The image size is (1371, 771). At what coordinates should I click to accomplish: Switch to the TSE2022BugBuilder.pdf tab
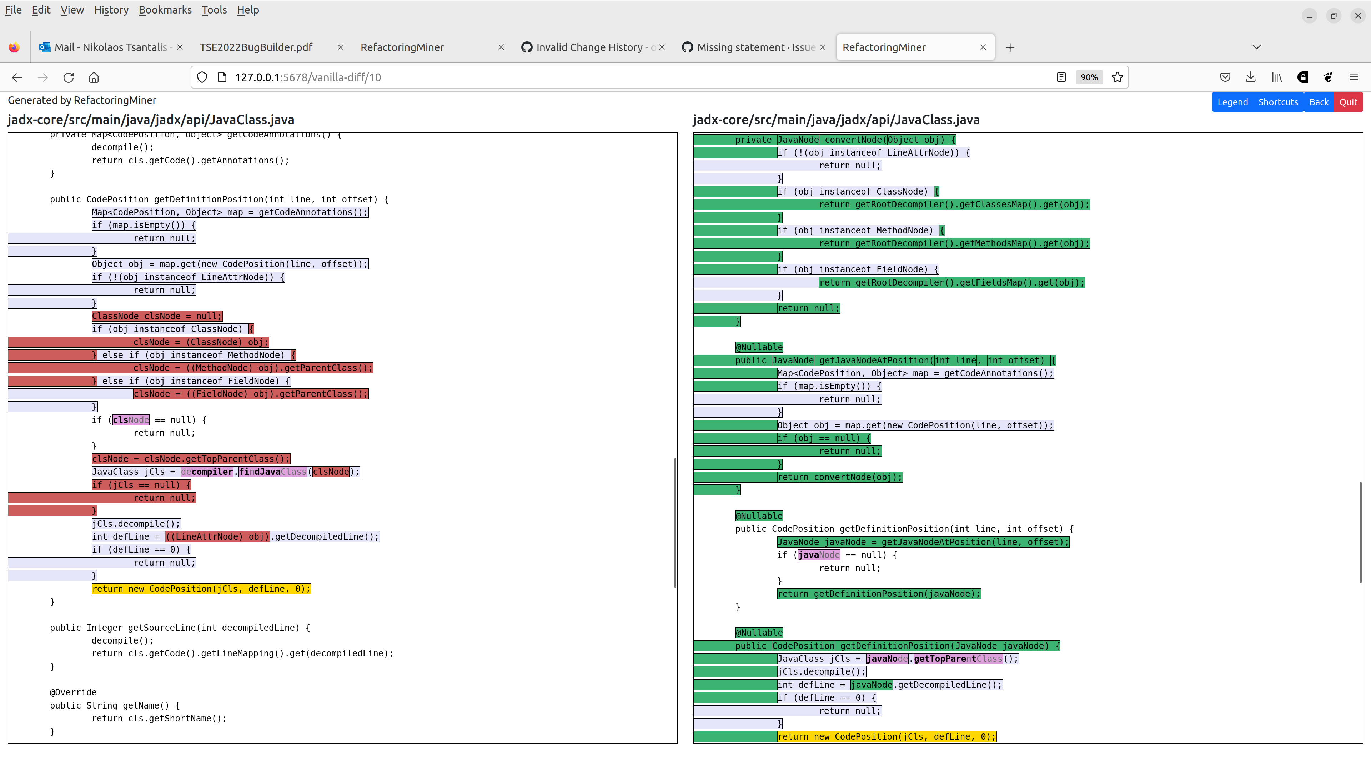click(256, 47)
